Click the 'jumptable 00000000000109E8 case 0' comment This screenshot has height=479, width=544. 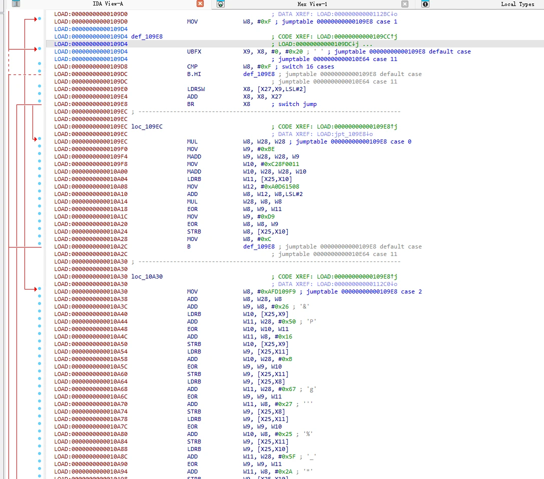[x=353, y=142]
